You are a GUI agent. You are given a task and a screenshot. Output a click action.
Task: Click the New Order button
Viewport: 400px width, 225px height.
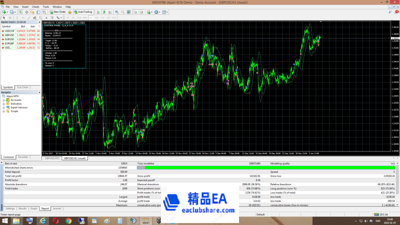58,12
